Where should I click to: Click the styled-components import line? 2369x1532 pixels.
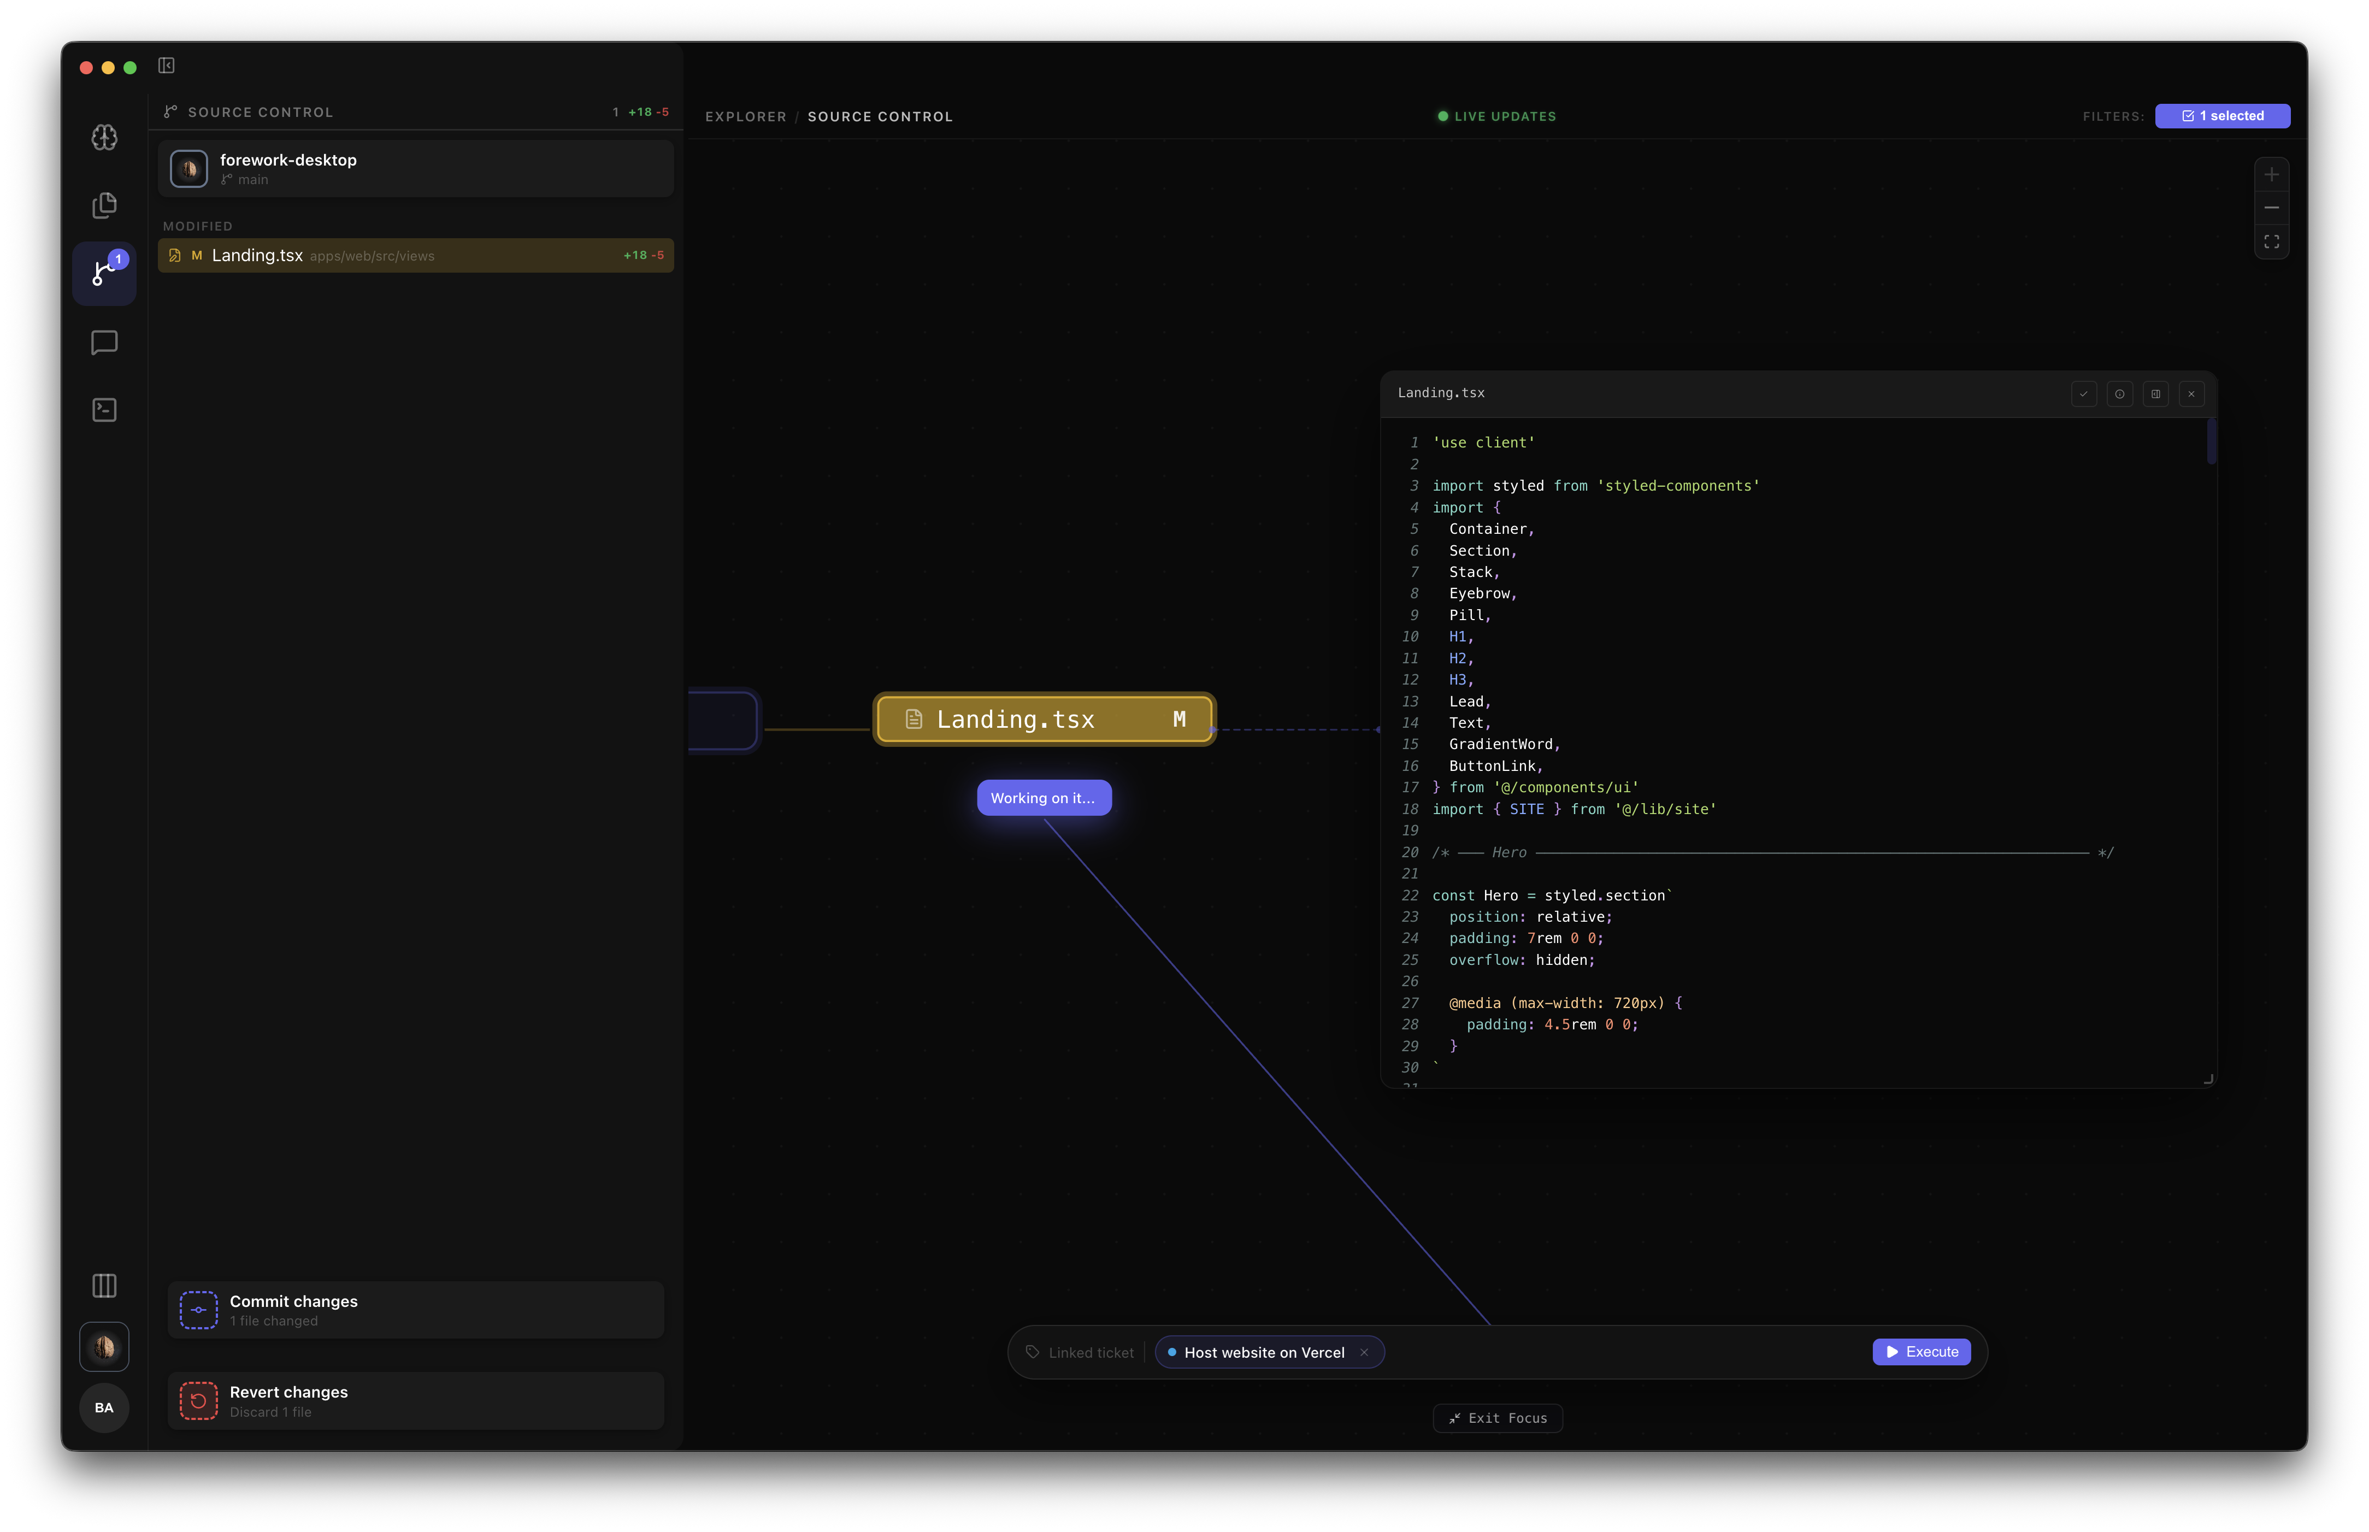click(x=1595, y=486)
